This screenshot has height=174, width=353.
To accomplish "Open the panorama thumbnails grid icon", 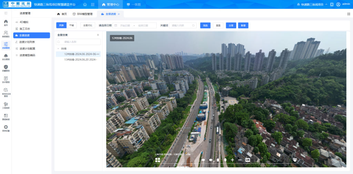I will click(x=158, y=160).
